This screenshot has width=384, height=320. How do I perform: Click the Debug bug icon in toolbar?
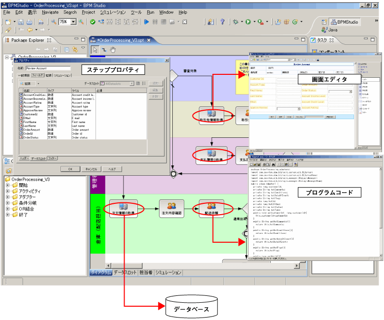[x=236, y=22]
